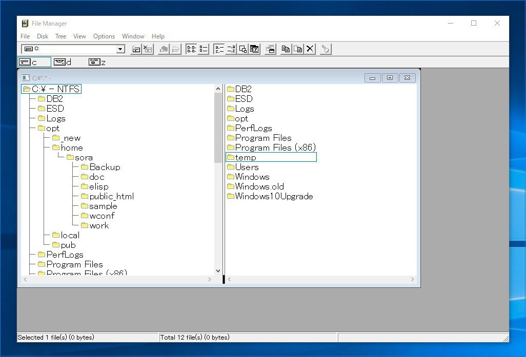Screen dimensions: 526x357
Task: Click the Move files toolbar icon
Action: (x=298, y=49)
